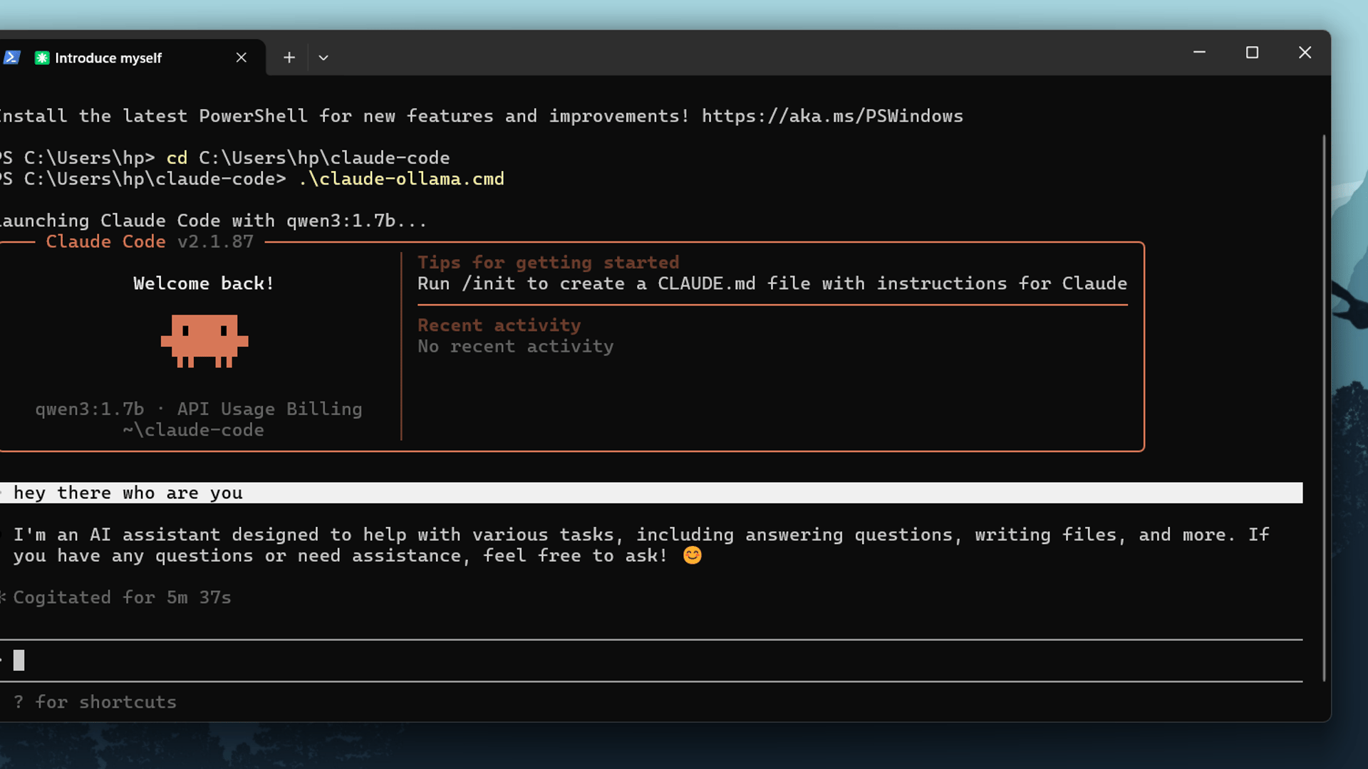
Task: Open a new terminal tab with plus
Action: tap(289, 58)
